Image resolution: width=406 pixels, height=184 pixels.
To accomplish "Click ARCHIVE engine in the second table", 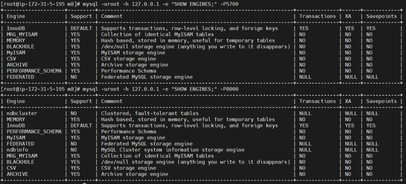I will coord(17,174).
